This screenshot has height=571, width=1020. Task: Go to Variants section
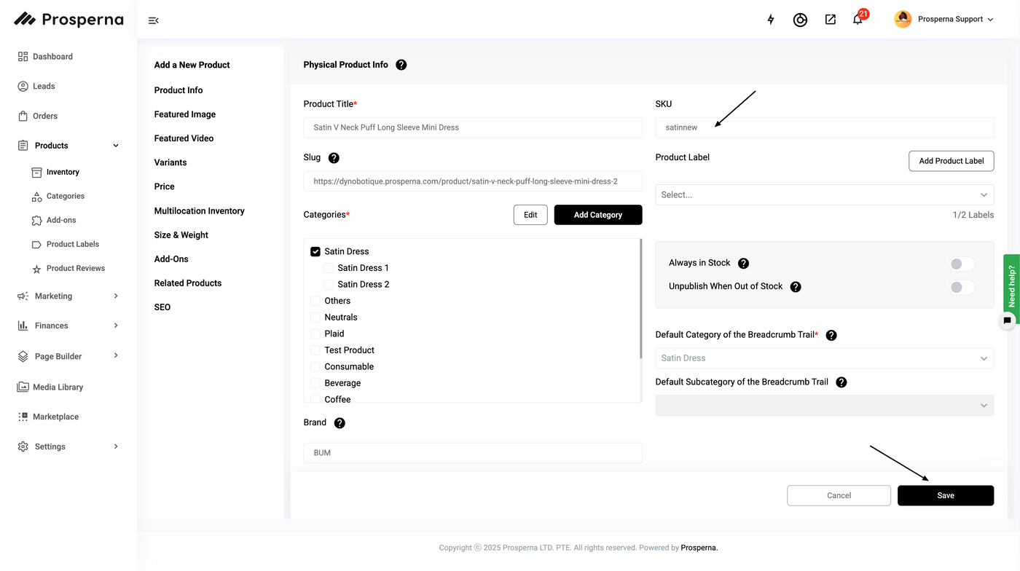[170, 162]
